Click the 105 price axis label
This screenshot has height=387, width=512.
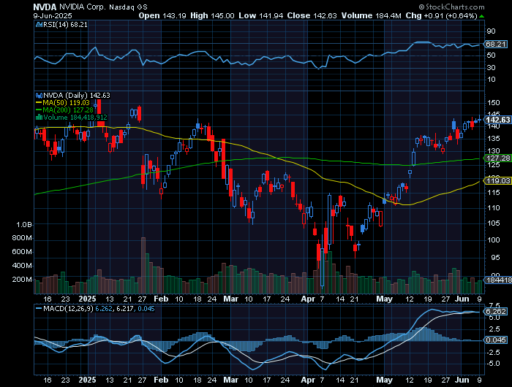494,223
